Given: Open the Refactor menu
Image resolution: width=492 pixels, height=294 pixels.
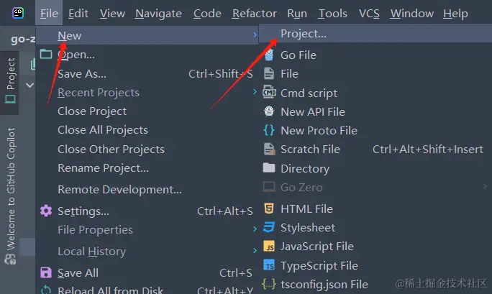Looking at the screenshot, I should (x=255, y=13).
